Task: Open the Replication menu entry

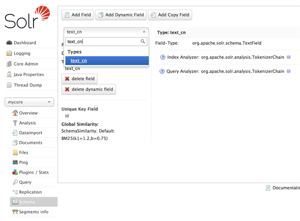Action: pos(30,192)
